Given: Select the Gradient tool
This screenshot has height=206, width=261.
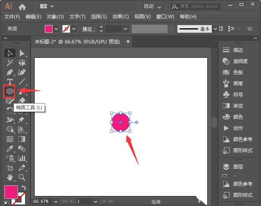Looking at the screenshot, I should tap(22, 139).
